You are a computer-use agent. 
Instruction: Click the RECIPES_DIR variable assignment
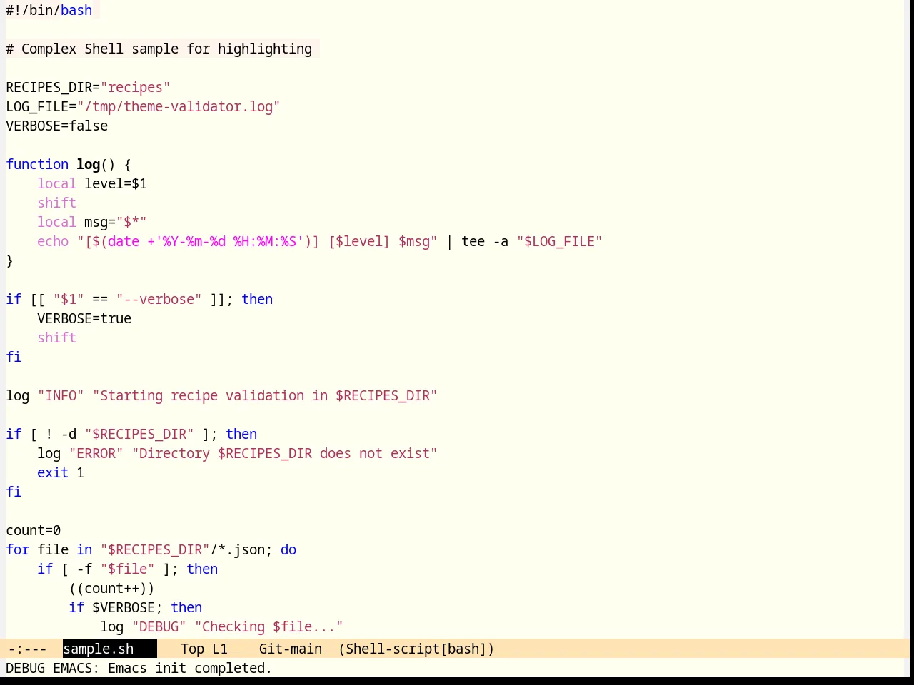click(88, 87)
